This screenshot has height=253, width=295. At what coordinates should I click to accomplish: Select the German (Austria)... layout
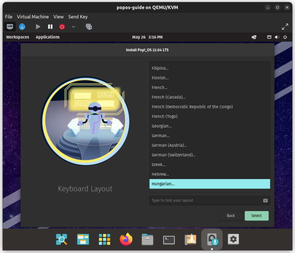coord(210,145)
